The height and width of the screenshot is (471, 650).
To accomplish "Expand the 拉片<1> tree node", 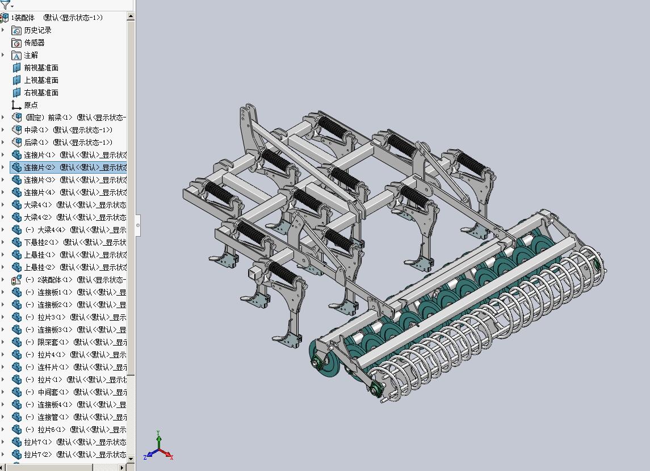I will pyautogui.click(x=3, y=379).
